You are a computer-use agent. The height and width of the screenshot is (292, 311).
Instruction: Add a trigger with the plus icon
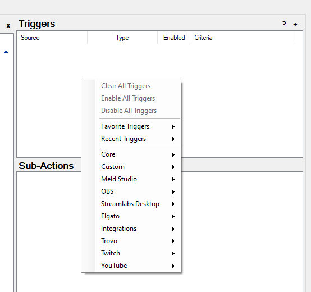pos(295,24)
